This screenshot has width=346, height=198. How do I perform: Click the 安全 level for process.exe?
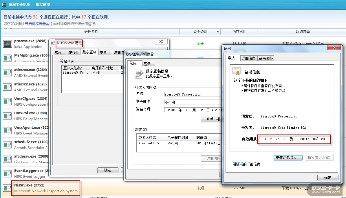[x=200, y=44]
